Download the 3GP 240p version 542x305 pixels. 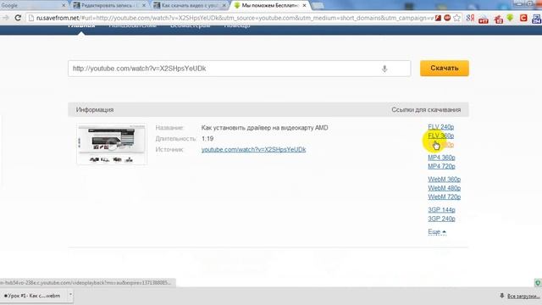(441, 219)
